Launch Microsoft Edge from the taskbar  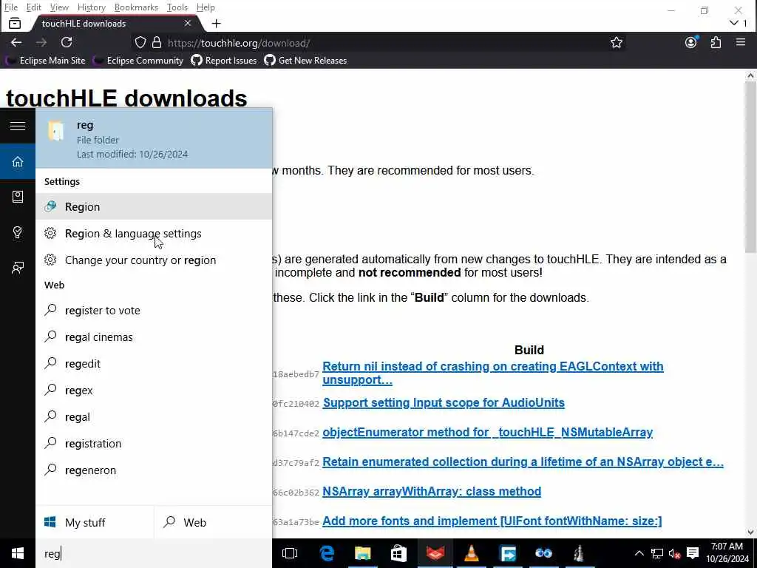[x=327, y=553]
